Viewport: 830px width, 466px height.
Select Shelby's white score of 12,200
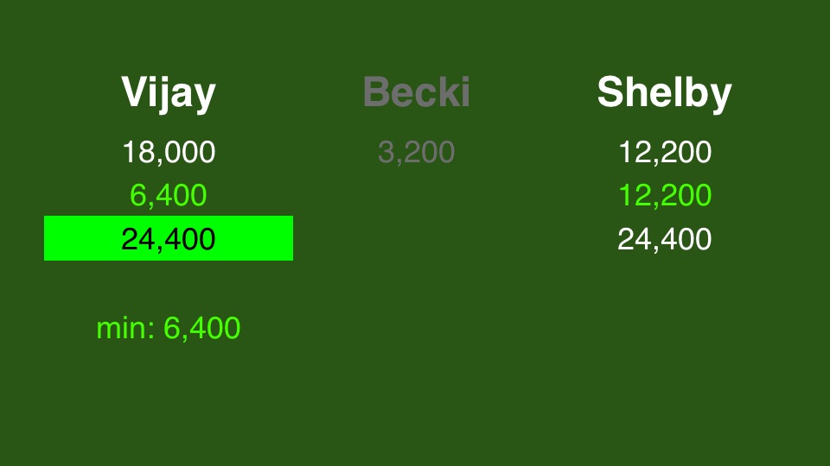[664, 152]
